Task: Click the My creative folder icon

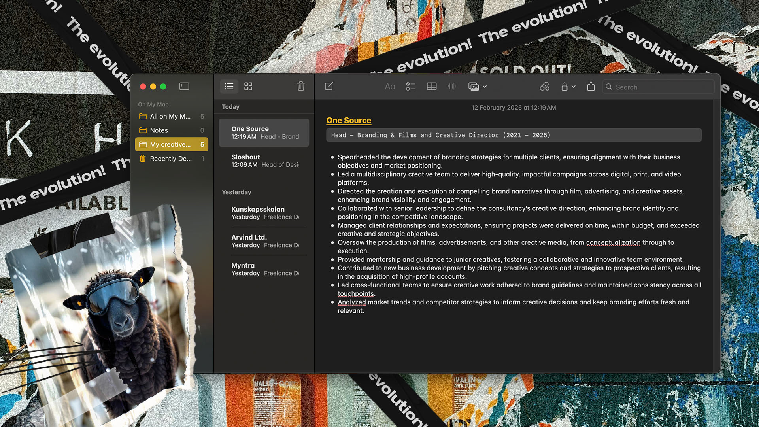Action: pyautogui.click(x=143, y=144)
